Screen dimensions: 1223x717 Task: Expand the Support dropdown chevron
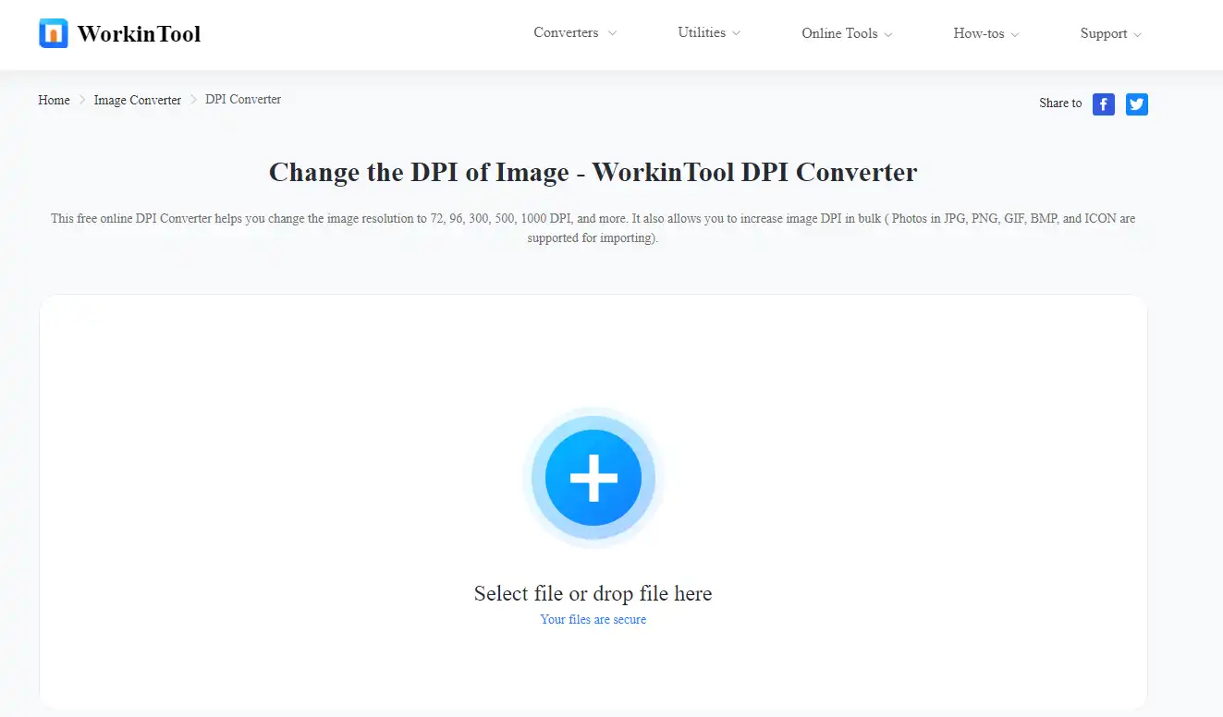coord(1137,34)
